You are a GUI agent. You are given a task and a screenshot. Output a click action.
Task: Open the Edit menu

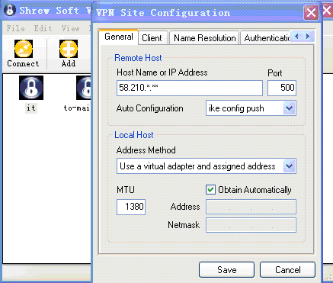(43, 28)
